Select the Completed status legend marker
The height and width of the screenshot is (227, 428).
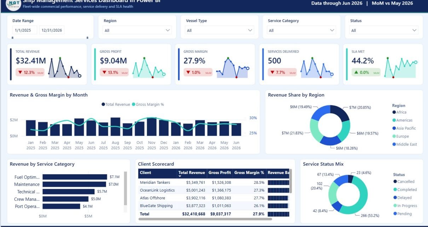(x=395, y=190)
